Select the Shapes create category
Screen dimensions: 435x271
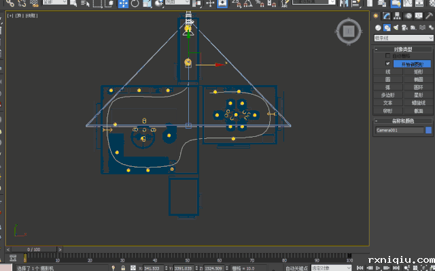coord(387,27)
